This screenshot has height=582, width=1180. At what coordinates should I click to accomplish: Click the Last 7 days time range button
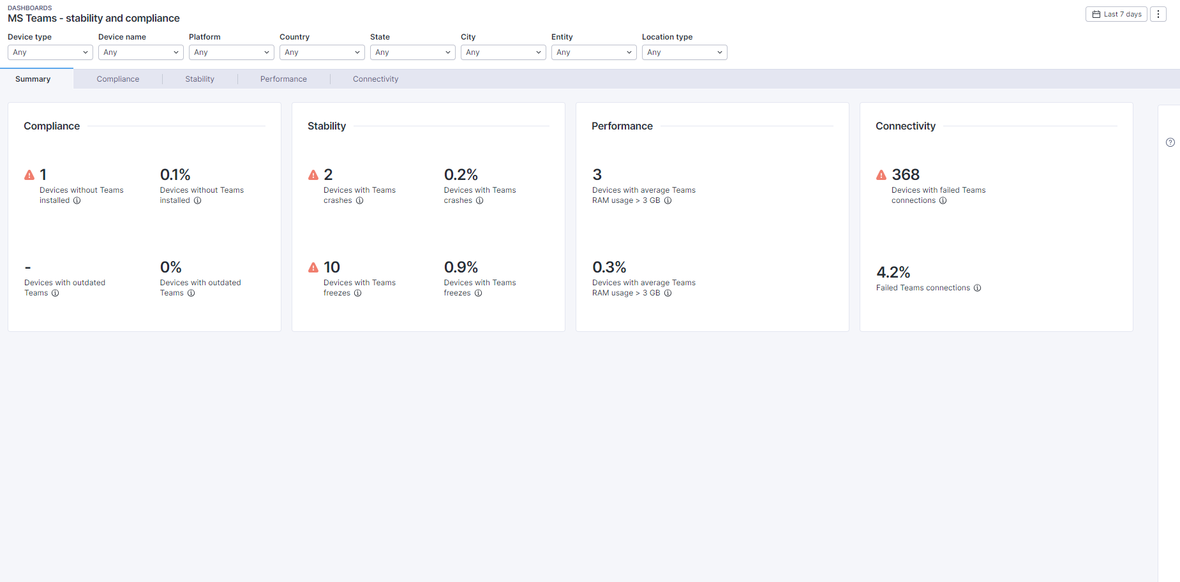tap(1116, 14)
